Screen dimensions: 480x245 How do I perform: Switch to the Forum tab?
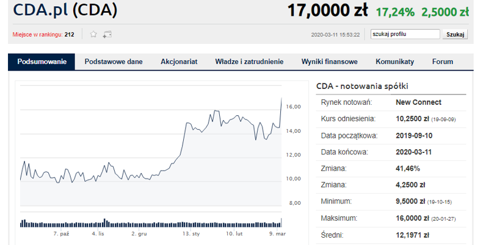443,62
